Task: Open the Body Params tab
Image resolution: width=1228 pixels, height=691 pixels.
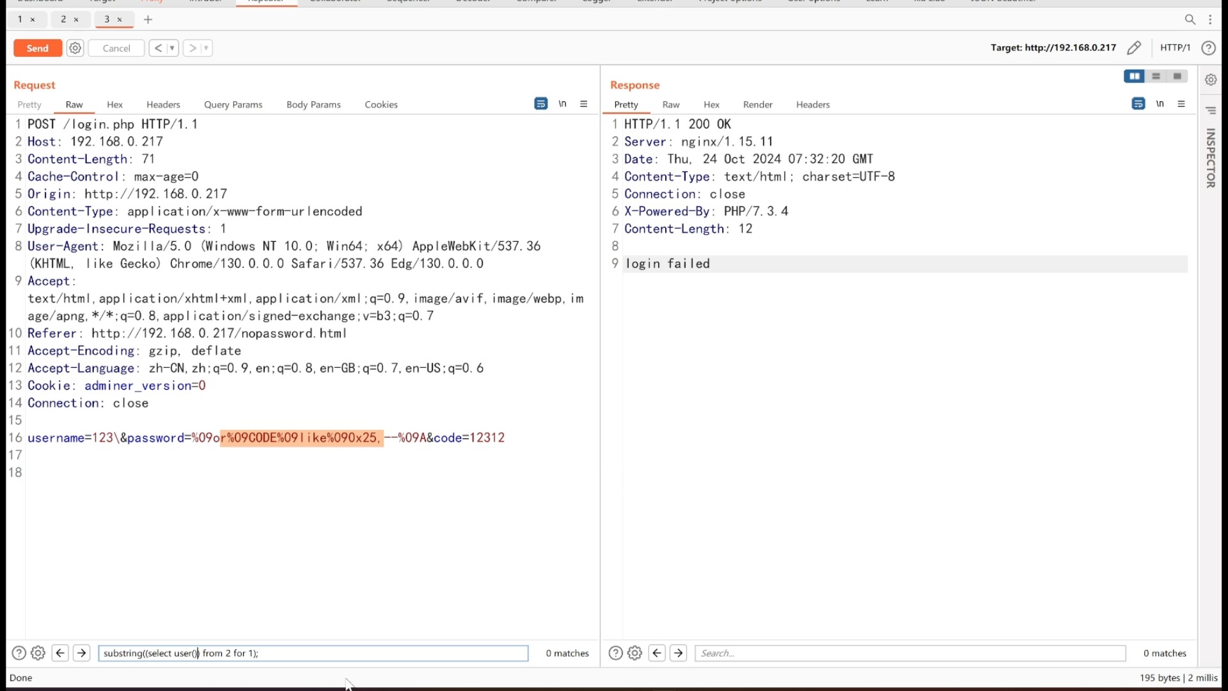Action: 313,104
